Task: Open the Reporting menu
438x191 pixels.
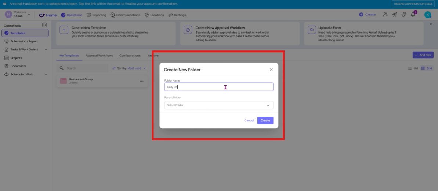Action: coord(97,15)
